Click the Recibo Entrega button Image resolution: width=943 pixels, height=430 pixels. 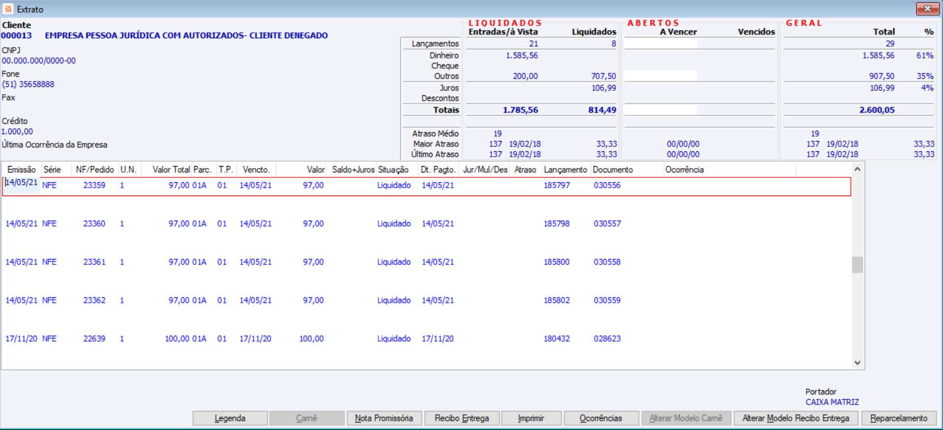(x=462, y=418)
